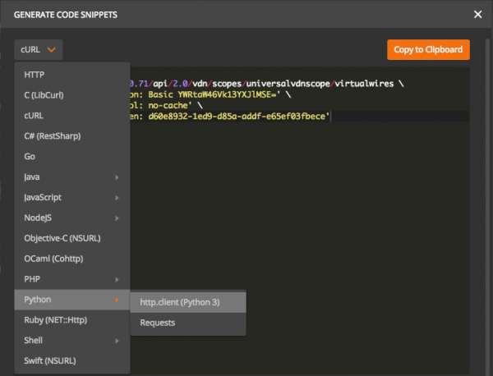Expand the Java submenu arrow
This screenshot has width=493, height=376.
[x=117, y=177]
